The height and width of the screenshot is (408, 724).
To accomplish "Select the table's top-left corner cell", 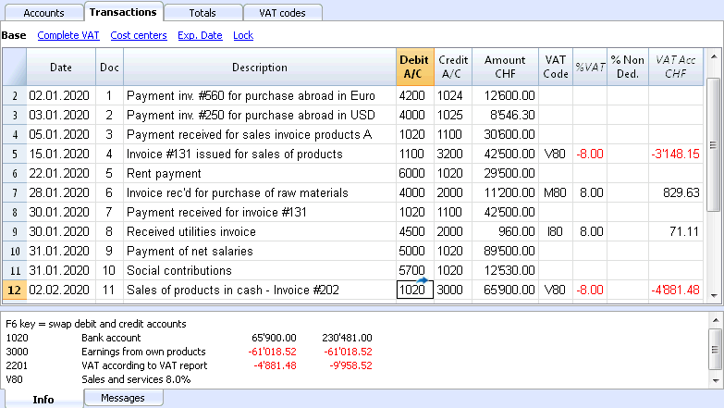I will 14,67.
